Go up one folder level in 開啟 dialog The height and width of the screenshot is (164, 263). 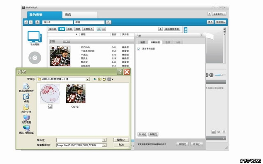pos(99,79)
